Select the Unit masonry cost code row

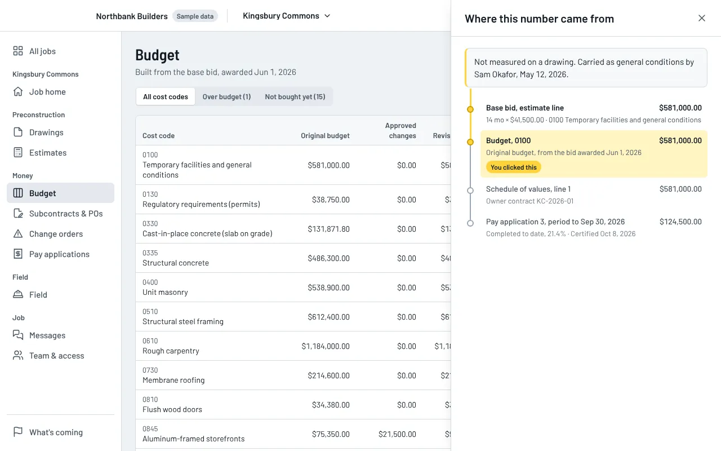[x=293, y=288]
